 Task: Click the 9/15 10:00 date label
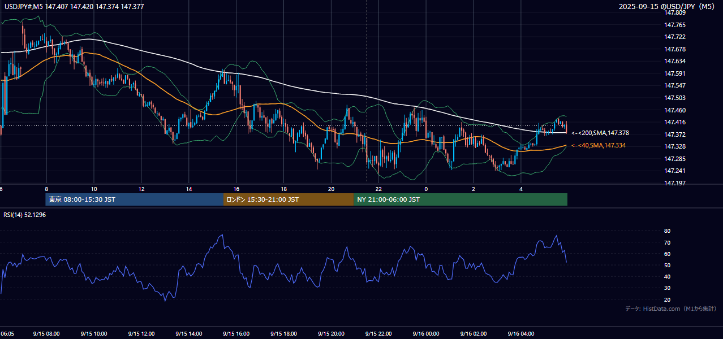[93, 333]
